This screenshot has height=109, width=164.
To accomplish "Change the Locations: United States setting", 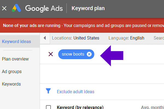I will click(75, 38).
